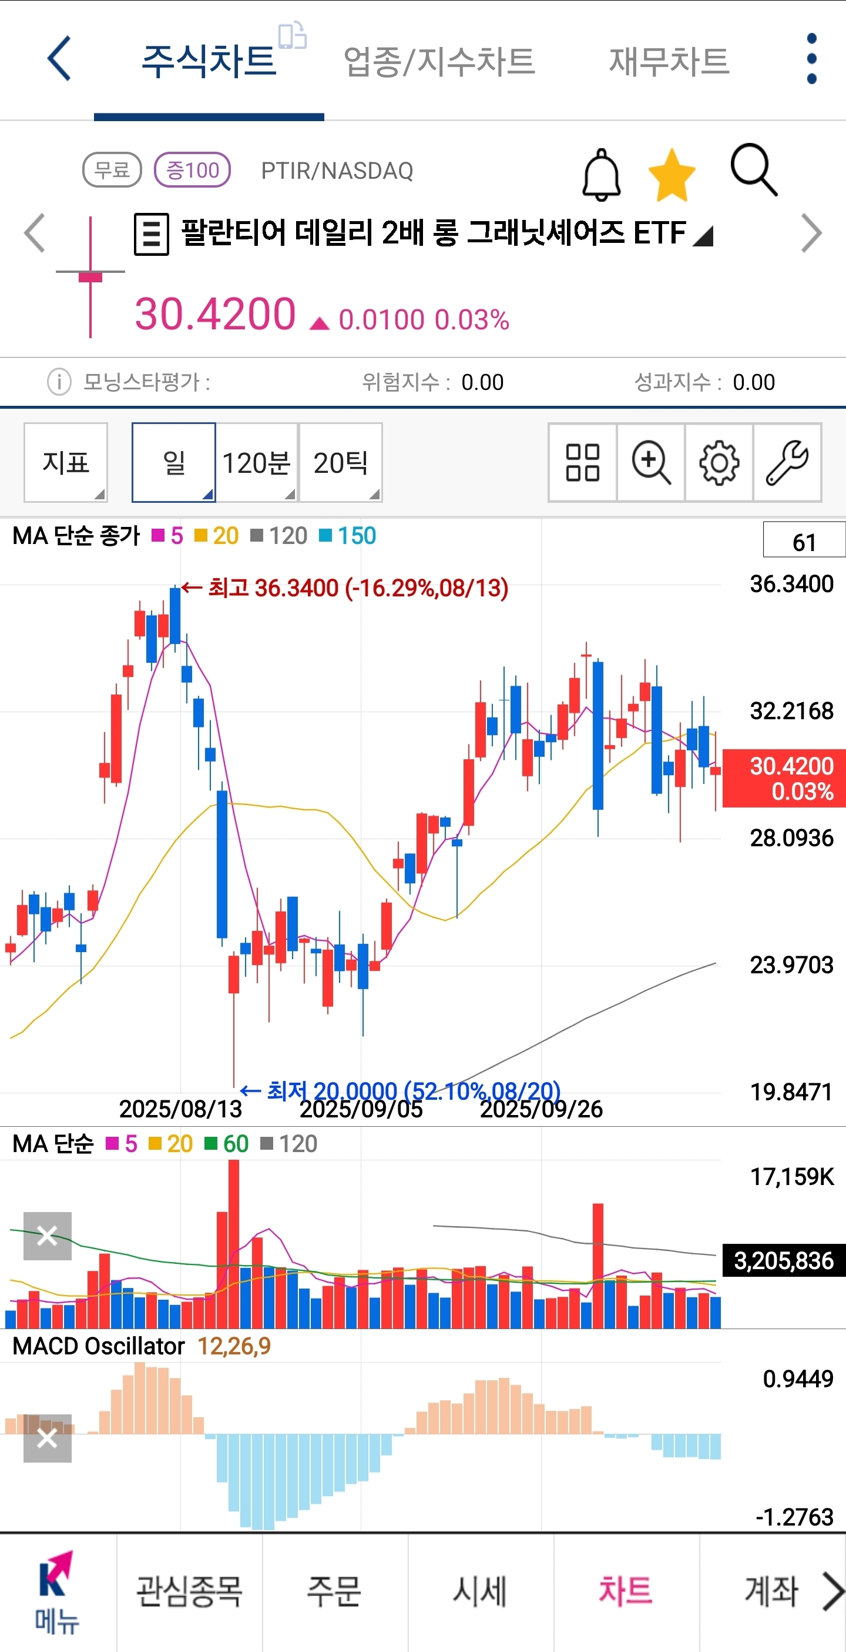The image size is (846, 1652).
Task: Tap MA 60 green swatch in volume chart
Action: pos(211,1143)
